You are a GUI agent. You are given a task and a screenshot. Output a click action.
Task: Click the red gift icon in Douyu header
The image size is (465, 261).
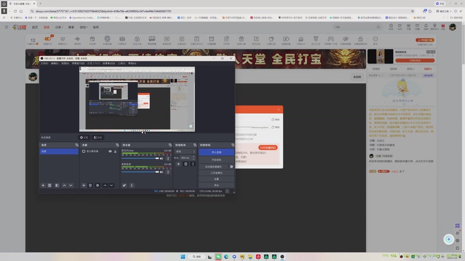(x=443, y=26)
